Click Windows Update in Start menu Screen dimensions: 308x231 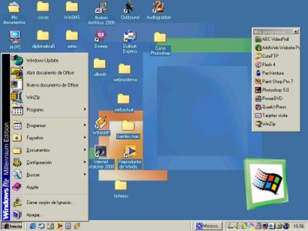(49, 60)
